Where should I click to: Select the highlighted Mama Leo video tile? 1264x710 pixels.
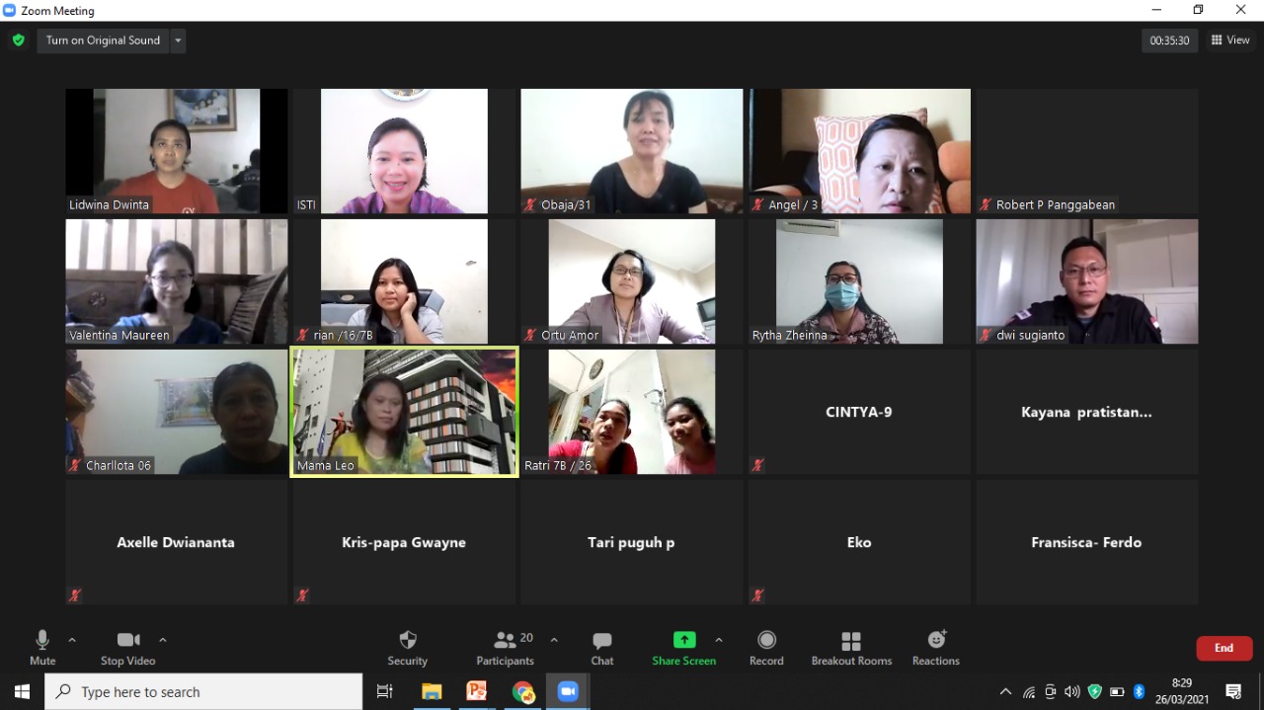coord(404,412)
